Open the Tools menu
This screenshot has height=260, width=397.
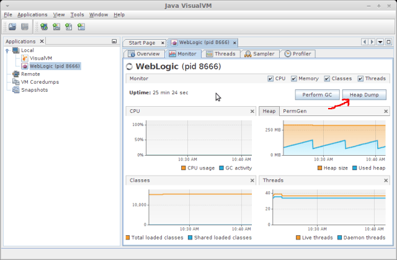click(x=77, y=14)
